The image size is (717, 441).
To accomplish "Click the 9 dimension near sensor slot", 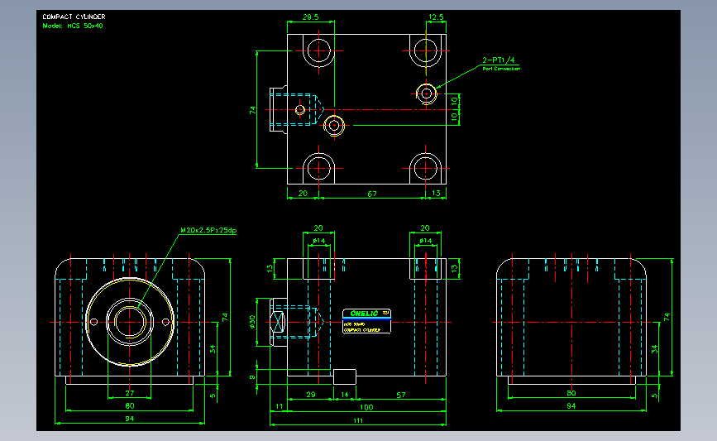I will pyautogui.click(x=252, y=377).
